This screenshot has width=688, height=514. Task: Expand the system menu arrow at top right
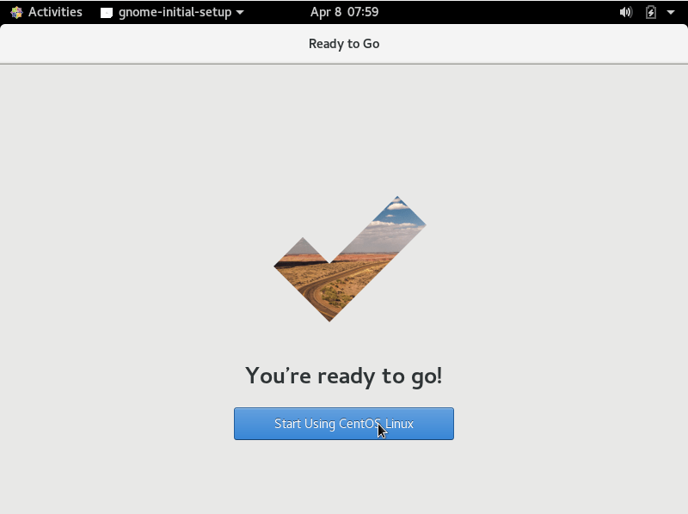(x=671, y=12)
